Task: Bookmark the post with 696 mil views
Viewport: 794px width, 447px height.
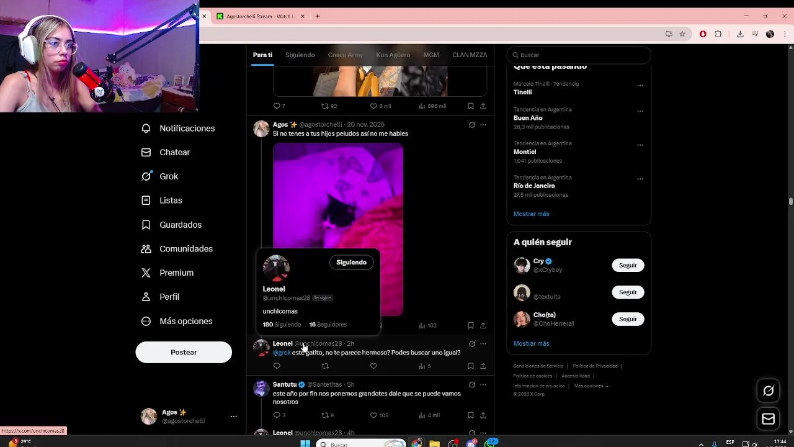Action: (x=470, y=106)
